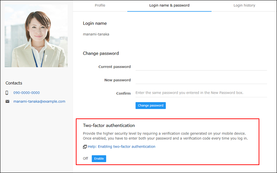The height and width of the screenshot is (173, 277).
Task: Switch to the Profile tab
Action: click(100, 6)
